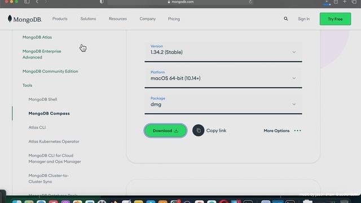Screen dimensions: 361x203
Task: Click the Copy link clipboard icon
Action: pyautogui.click(x=198, y=130)
